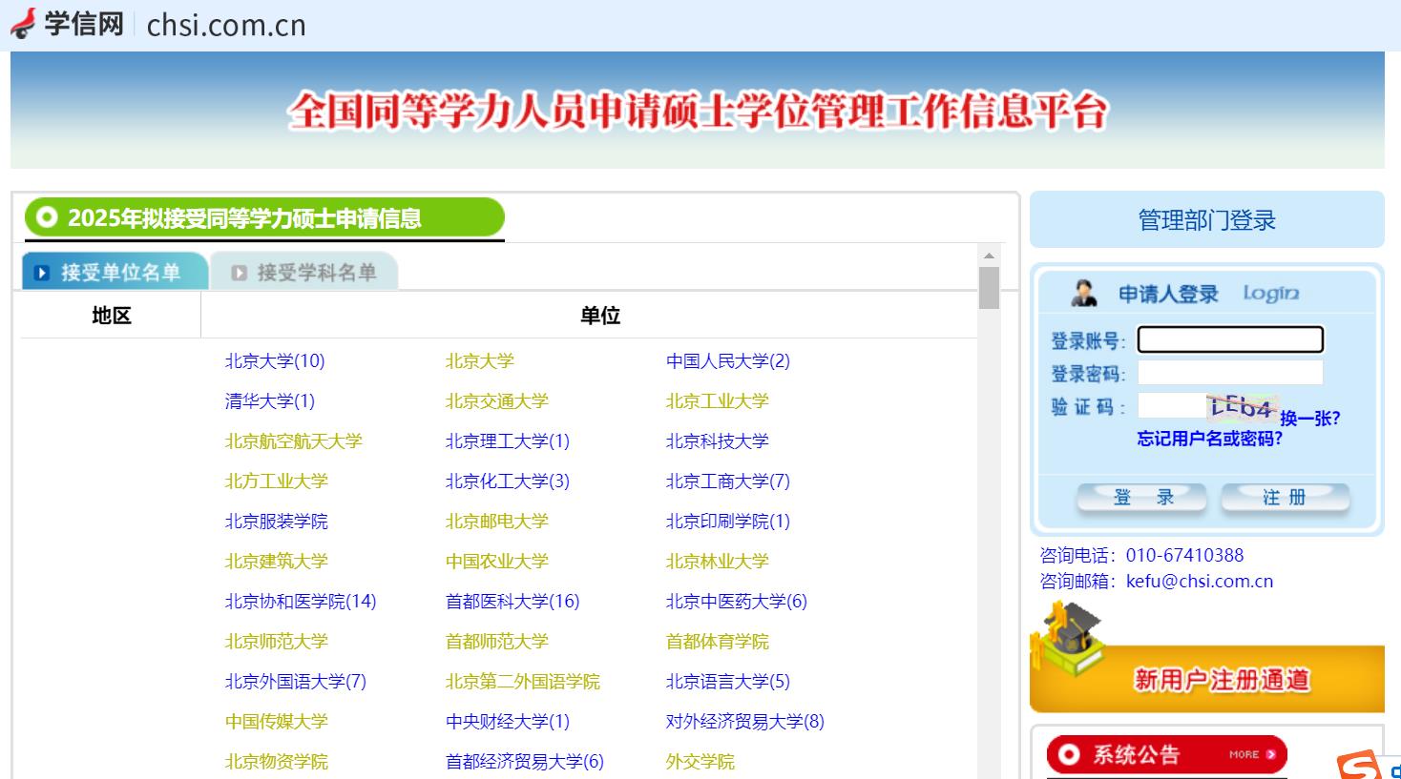Open 北京大学(10) link

(275, 361)
